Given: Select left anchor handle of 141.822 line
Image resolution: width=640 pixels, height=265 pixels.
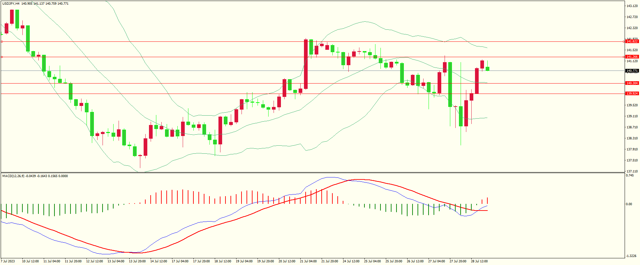Looking at the screenshot, I should [x=2, y=42].
